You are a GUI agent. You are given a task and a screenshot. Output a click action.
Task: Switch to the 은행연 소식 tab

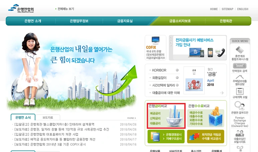(23, 117)
